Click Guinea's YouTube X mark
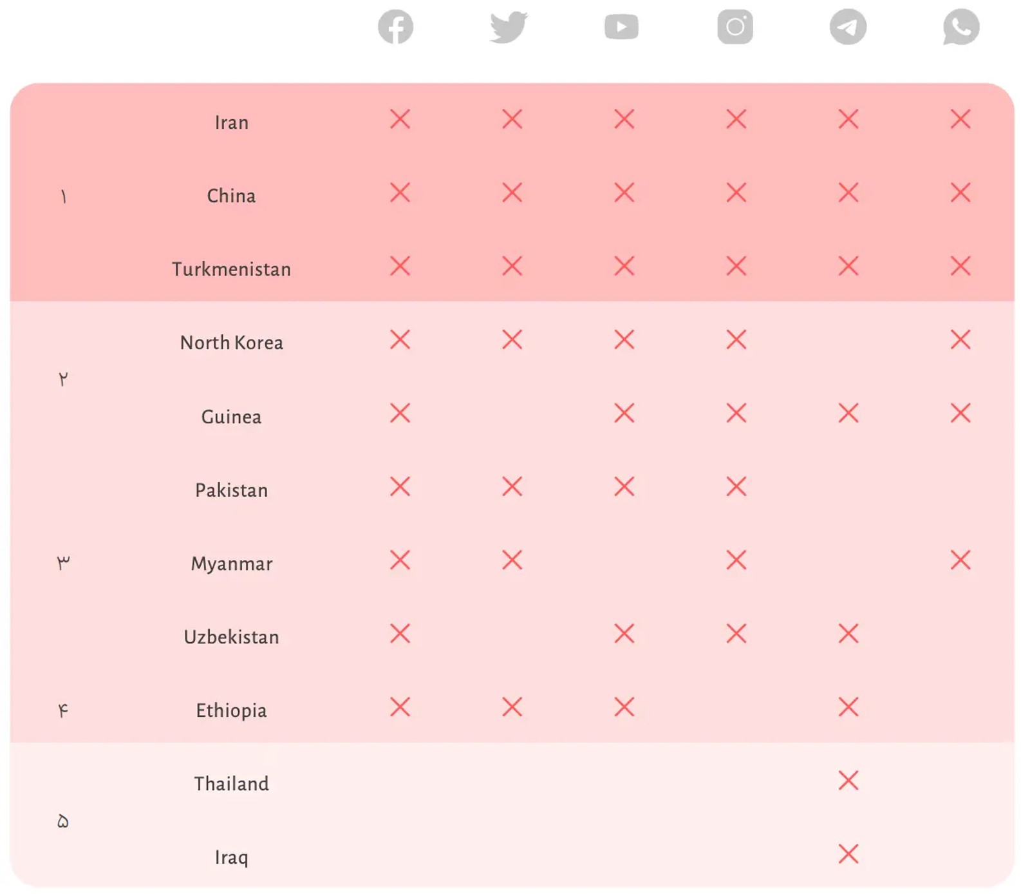 tap(624, 413)
